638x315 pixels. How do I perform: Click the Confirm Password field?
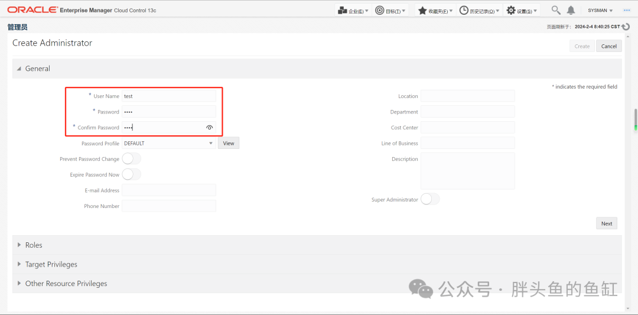click(169, 128)
